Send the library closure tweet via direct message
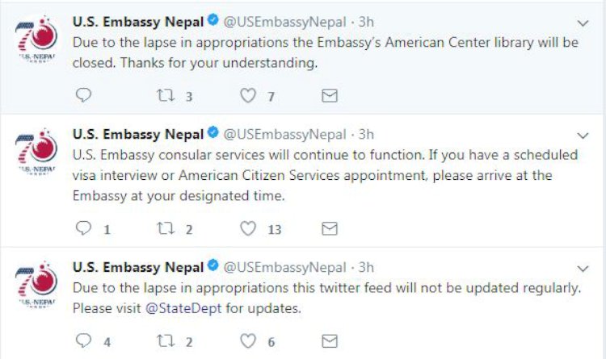This screenshot has height=359, width=606. [329, 96]
